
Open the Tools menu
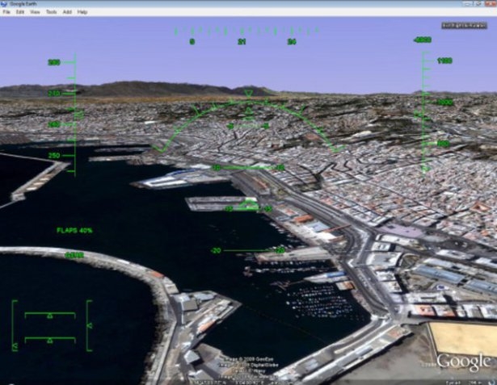[x=52, y=13]
